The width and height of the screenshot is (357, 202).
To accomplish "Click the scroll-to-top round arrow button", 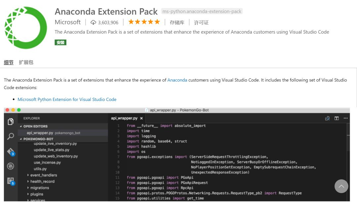I will point(341,186).
